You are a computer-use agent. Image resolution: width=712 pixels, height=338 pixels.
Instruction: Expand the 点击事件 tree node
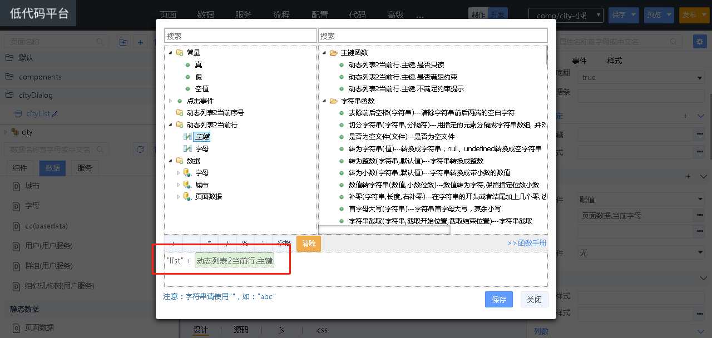tap(171, 101)
